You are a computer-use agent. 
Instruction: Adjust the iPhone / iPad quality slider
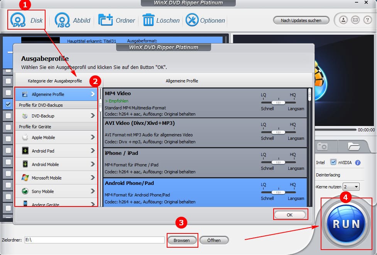click(279, 162)
